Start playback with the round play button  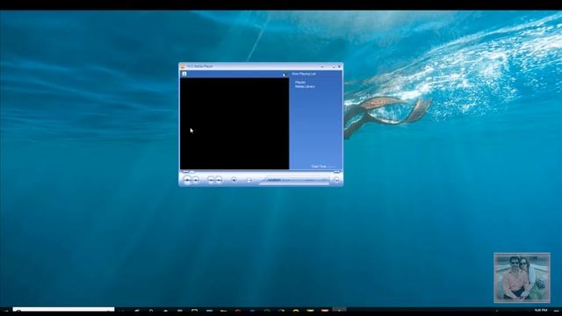[x=187, y=180]
